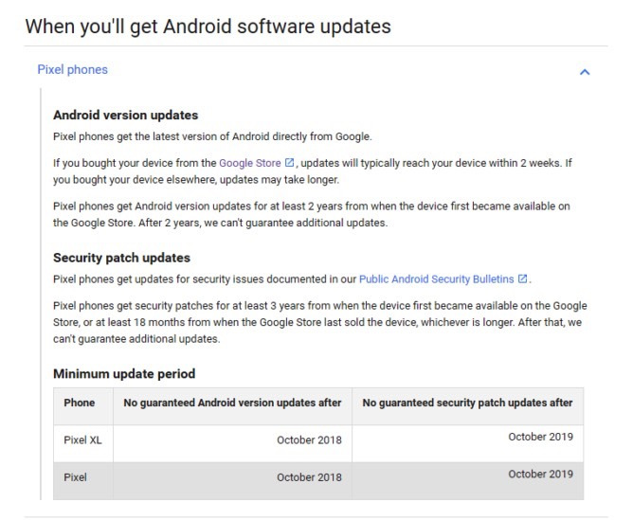This screenshot has width=633, height=520.
Task: Select October 2019 in Pixel XL row
Action: coord(540,437)
